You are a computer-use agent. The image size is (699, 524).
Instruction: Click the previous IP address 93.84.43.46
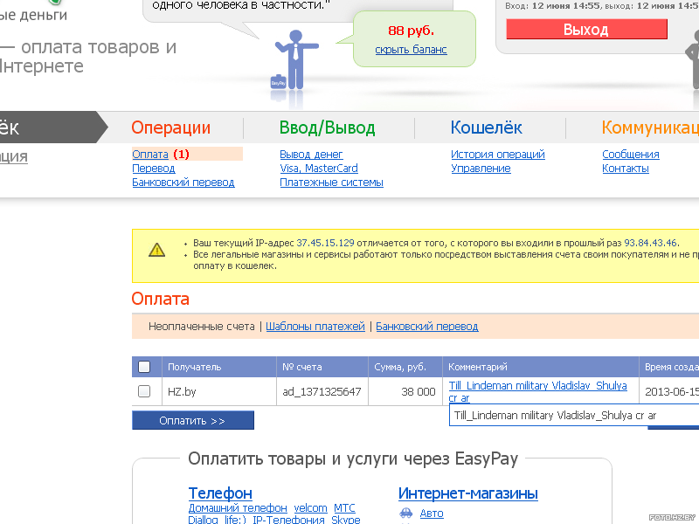click(650, 243)
